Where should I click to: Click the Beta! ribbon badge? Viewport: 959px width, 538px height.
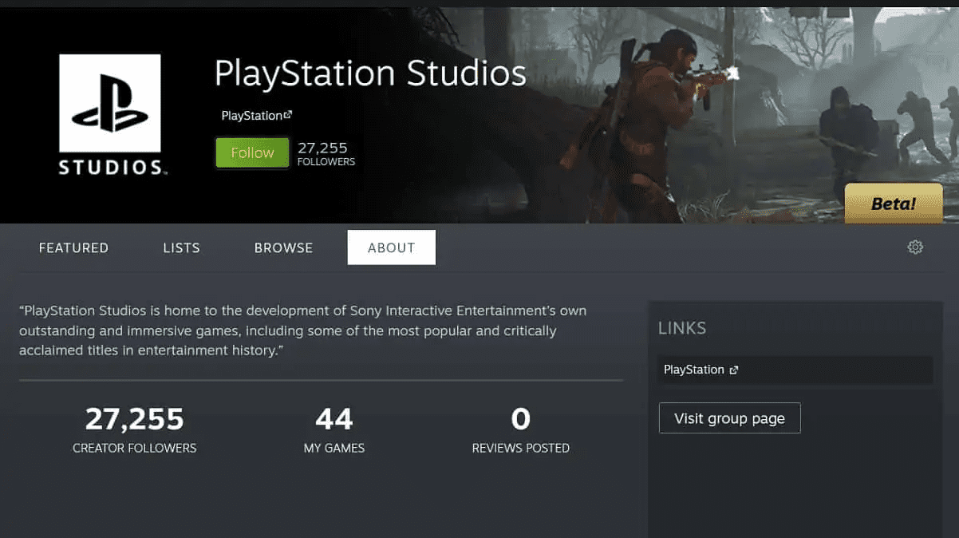click(x=893, y=204)
